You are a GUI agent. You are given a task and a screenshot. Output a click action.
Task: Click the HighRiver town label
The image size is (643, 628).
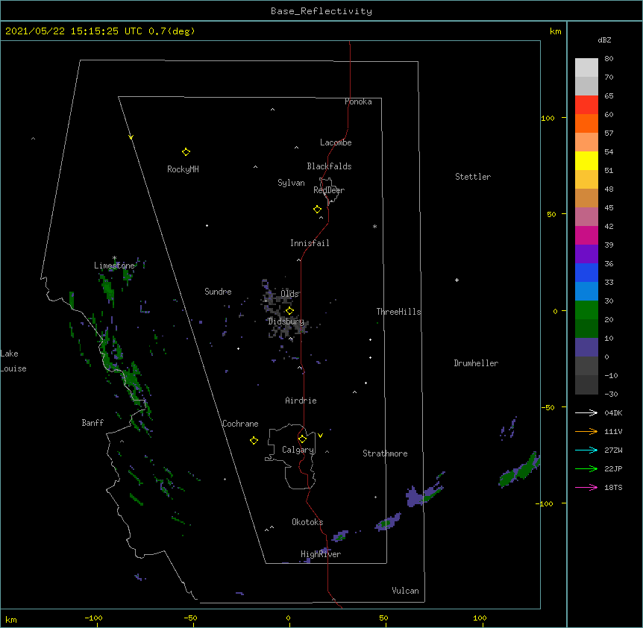[321, 554]
